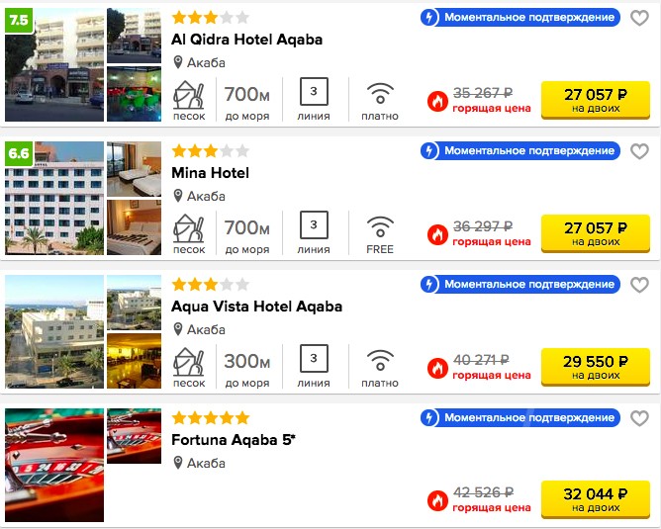Click the location pin beside Акаба for Aqua Vista
The height and width of the screenshot is (529, 661).
(x=178, y=329)
